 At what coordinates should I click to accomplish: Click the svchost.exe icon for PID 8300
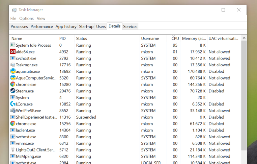12,137
